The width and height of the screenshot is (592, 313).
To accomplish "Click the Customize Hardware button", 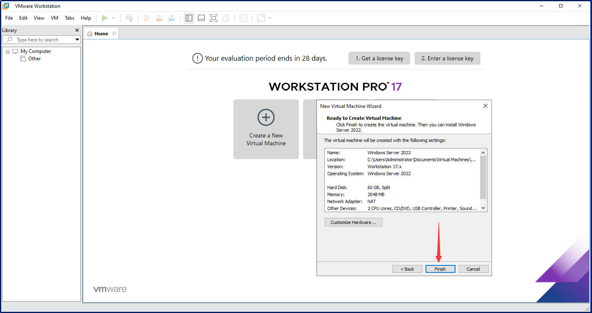I will 353,222.
